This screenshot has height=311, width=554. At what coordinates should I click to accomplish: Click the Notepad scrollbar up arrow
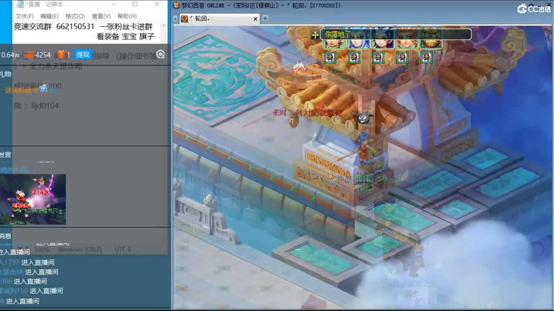pos(164,26)
